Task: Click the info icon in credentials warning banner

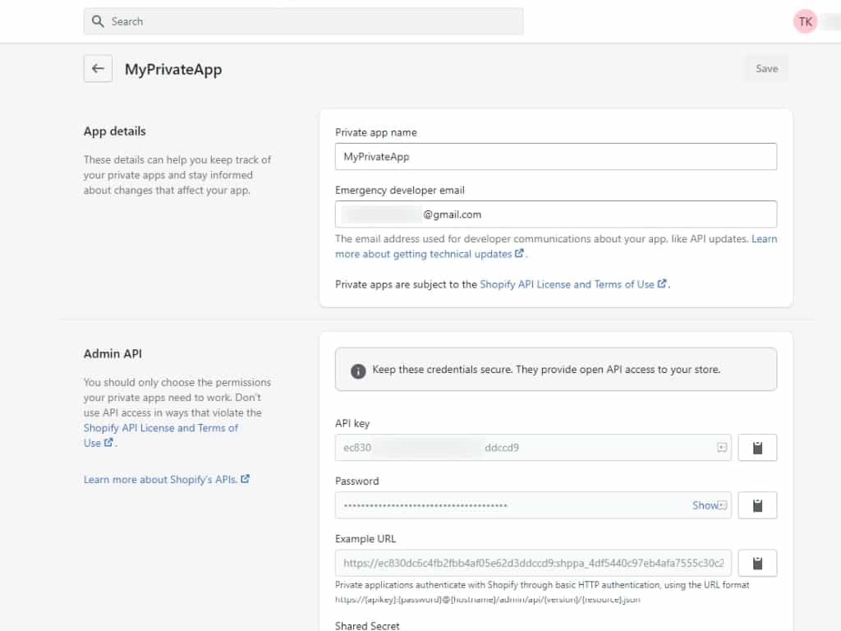Action: 358,371
